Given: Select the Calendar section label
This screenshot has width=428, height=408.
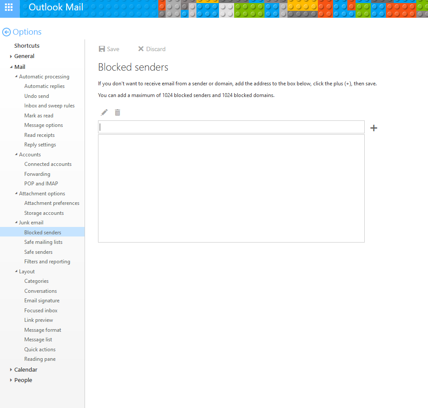Looking at the screenshot, I should pos(26,369).
